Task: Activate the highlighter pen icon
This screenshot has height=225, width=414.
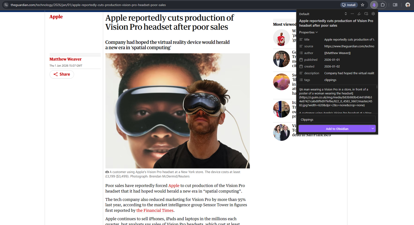Action: (359, 14)
